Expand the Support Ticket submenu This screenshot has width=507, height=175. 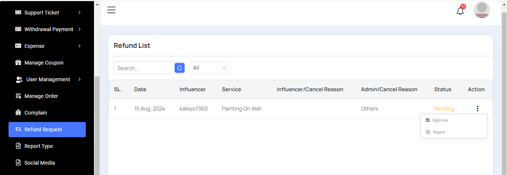pyautogui.click(x=79, y=13)
